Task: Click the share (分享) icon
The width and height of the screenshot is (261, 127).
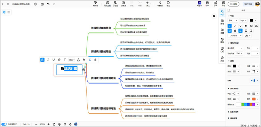Action: point(215,4)
